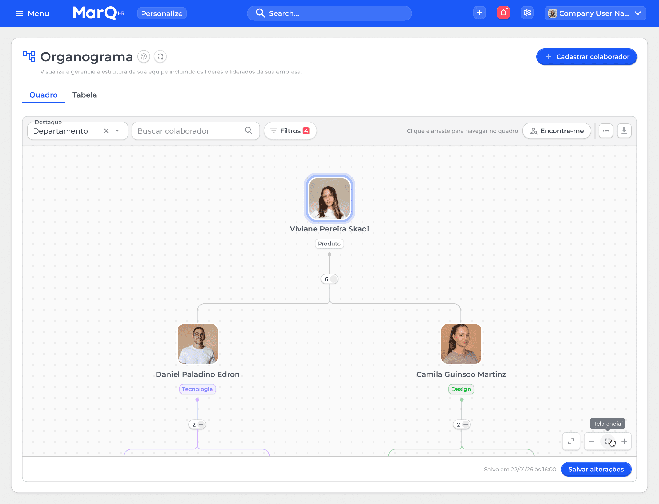Click Salvar alterações button
Image resolution: width=659 pixels, height=504 pixels.
pyautogui.click(x=596, y=469)
